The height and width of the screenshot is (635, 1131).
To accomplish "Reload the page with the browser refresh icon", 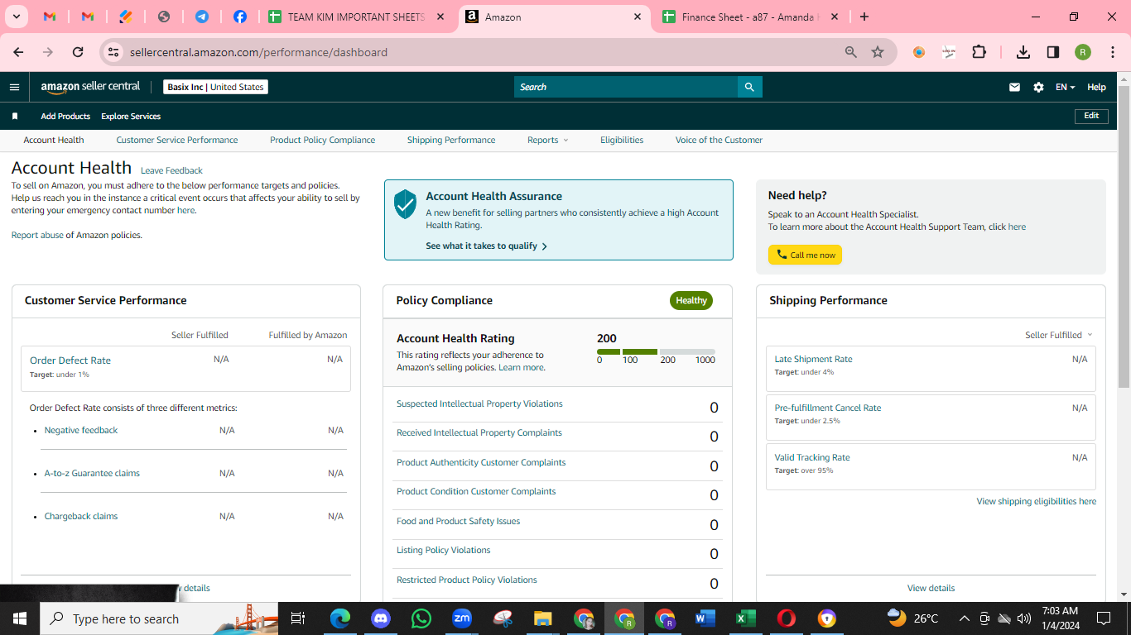I will [x=78, y=52].
